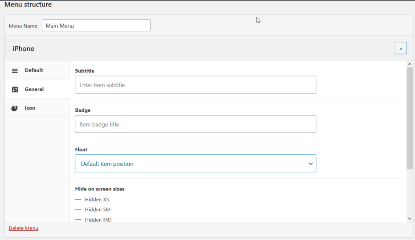Open the Float position dropdown
The height and width of the screenshot is (240, 415).
(x=195, y=163)
